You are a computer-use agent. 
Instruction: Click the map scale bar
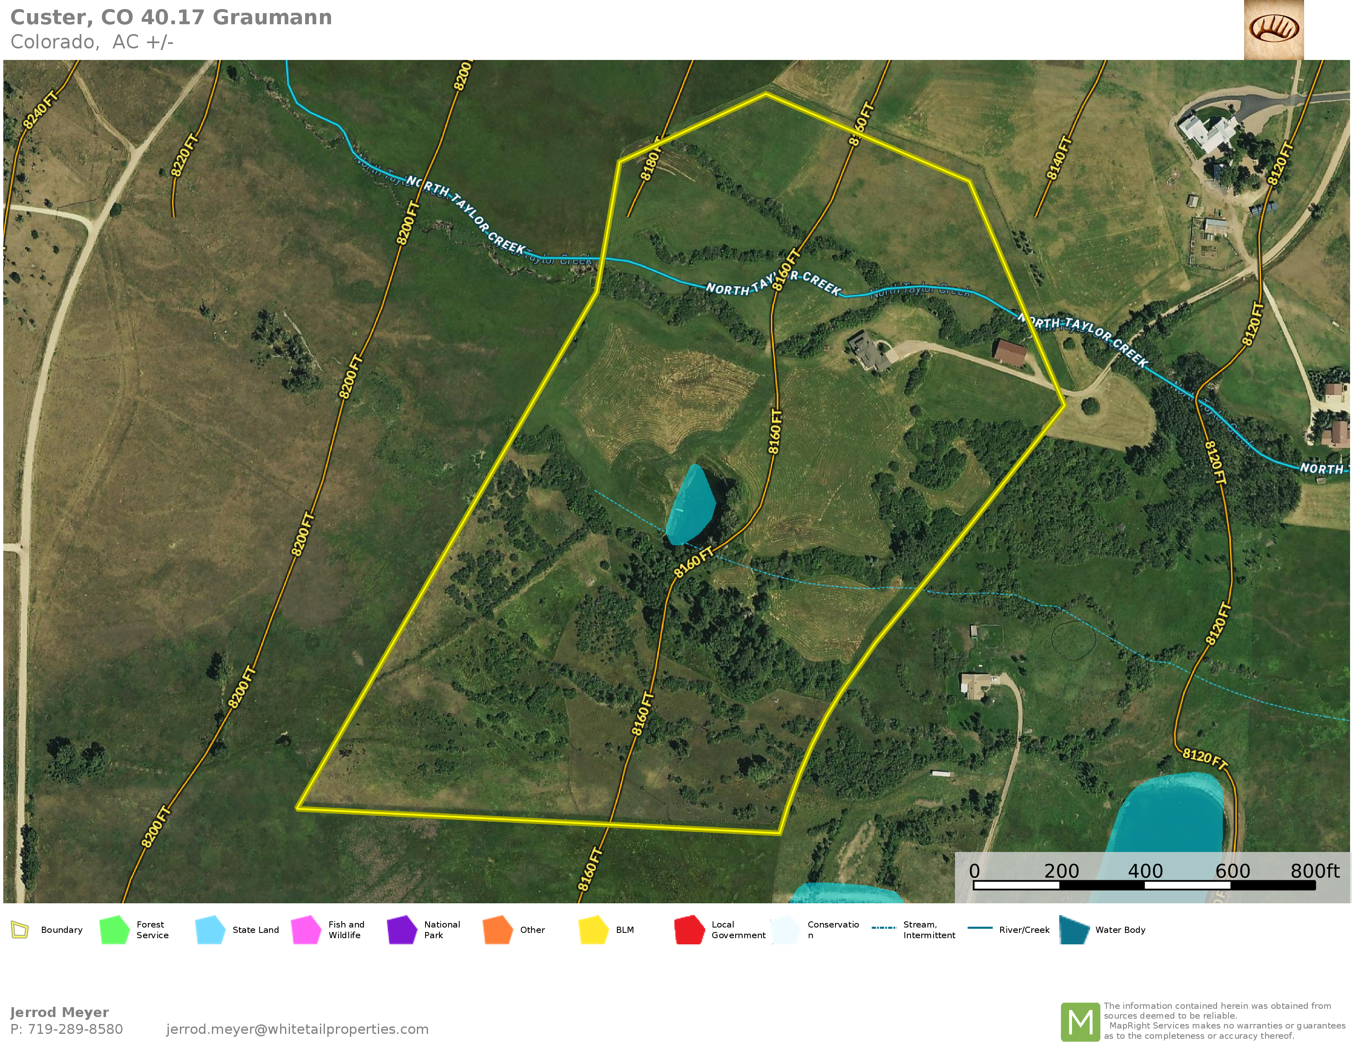[x=1144, y=885]
